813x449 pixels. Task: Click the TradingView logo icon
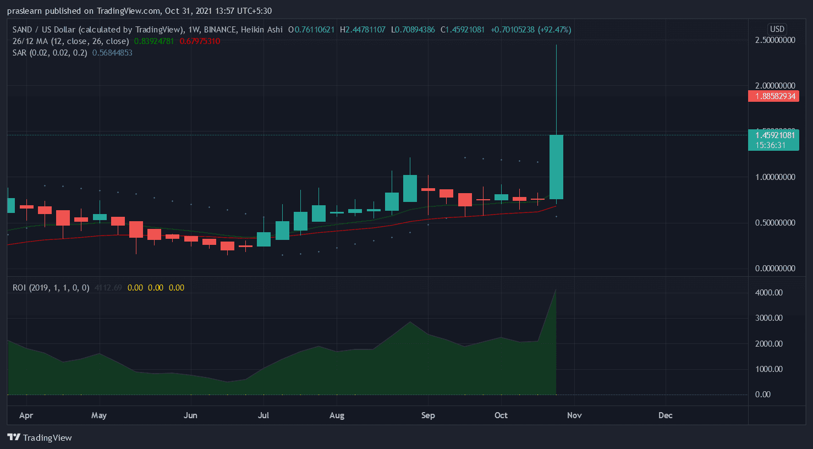pos(14,437)
